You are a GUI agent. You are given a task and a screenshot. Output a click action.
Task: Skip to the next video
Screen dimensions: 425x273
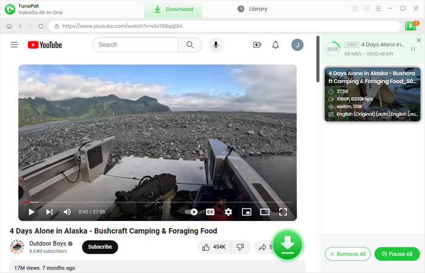(49, 212)
